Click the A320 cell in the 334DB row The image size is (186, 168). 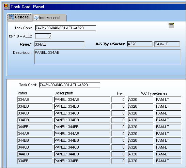pos(140,120)
